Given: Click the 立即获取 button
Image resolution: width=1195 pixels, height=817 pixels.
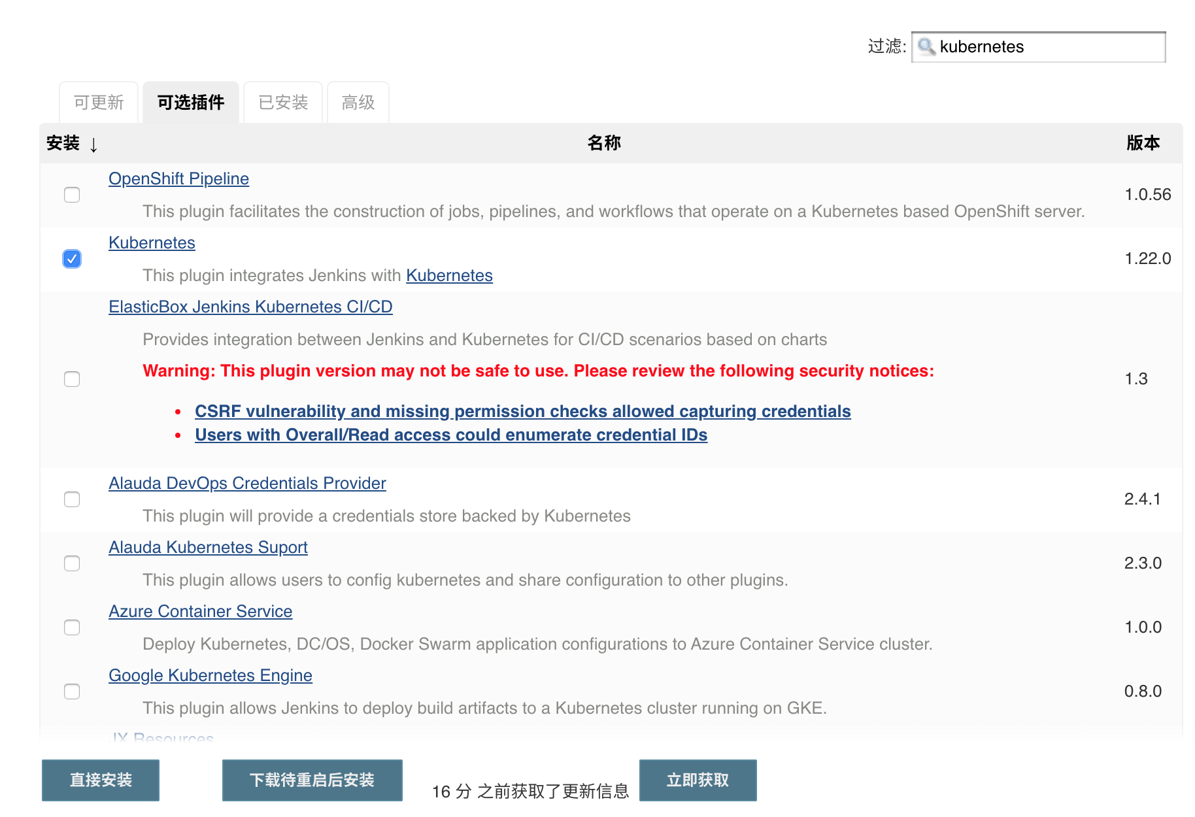Looking at the screenshot, I should point(698,780).
